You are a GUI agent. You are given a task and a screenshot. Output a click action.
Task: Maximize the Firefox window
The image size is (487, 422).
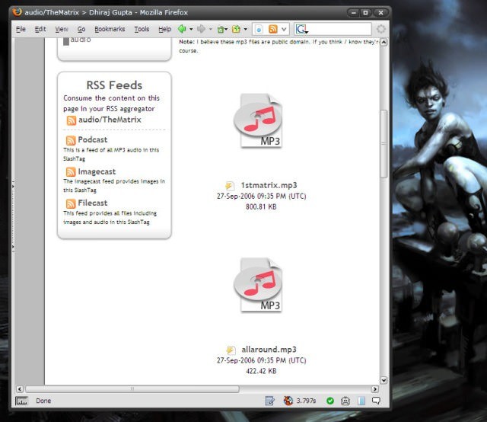[x=365, y=13]
